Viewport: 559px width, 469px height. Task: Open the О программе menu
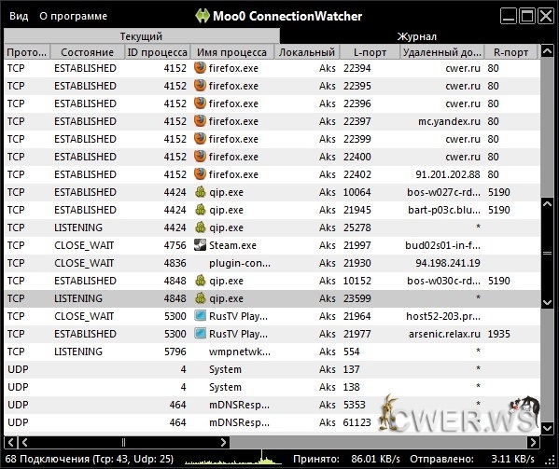(x=73, y=16)
